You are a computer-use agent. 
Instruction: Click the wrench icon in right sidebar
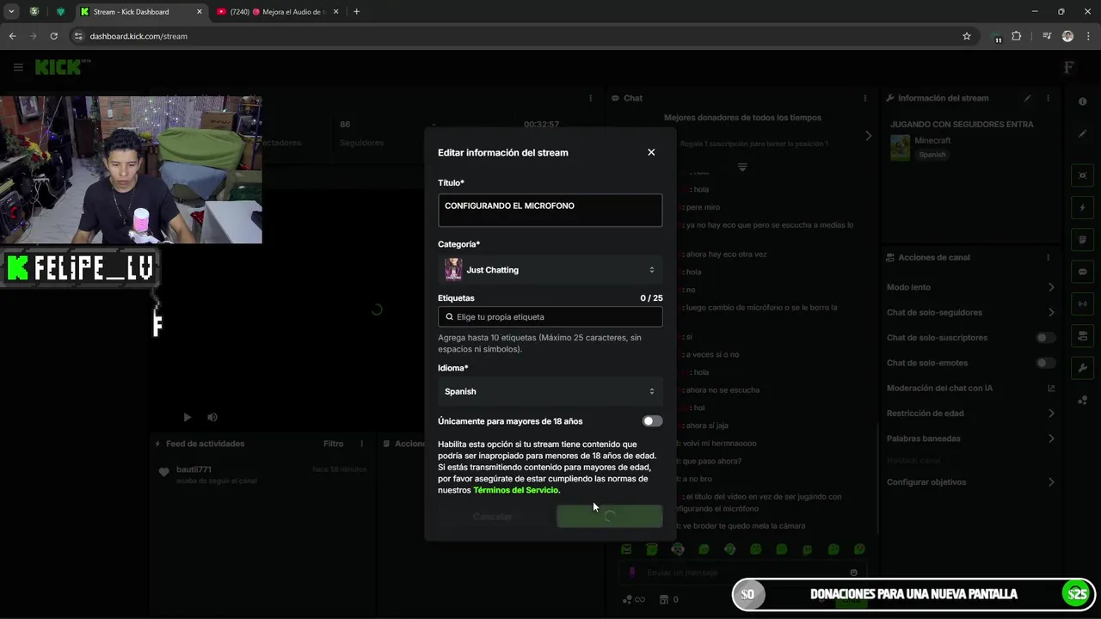pyautogui.click(x=1083, y=368)
